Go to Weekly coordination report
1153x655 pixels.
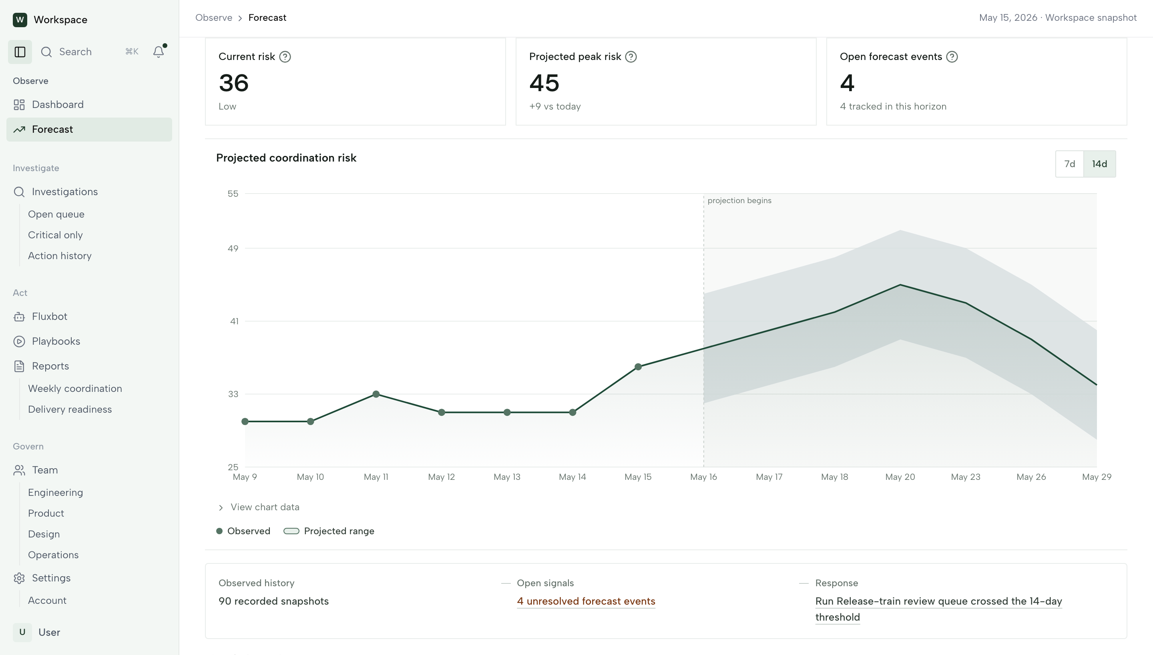[x=75, y=388]
